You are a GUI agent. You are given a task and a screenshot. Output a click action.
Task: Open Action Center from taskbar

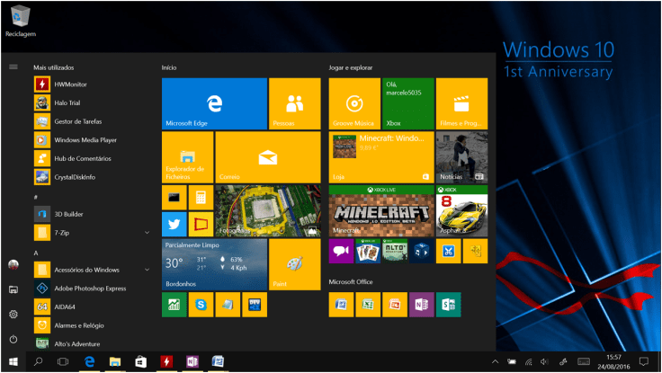[643, 361]
